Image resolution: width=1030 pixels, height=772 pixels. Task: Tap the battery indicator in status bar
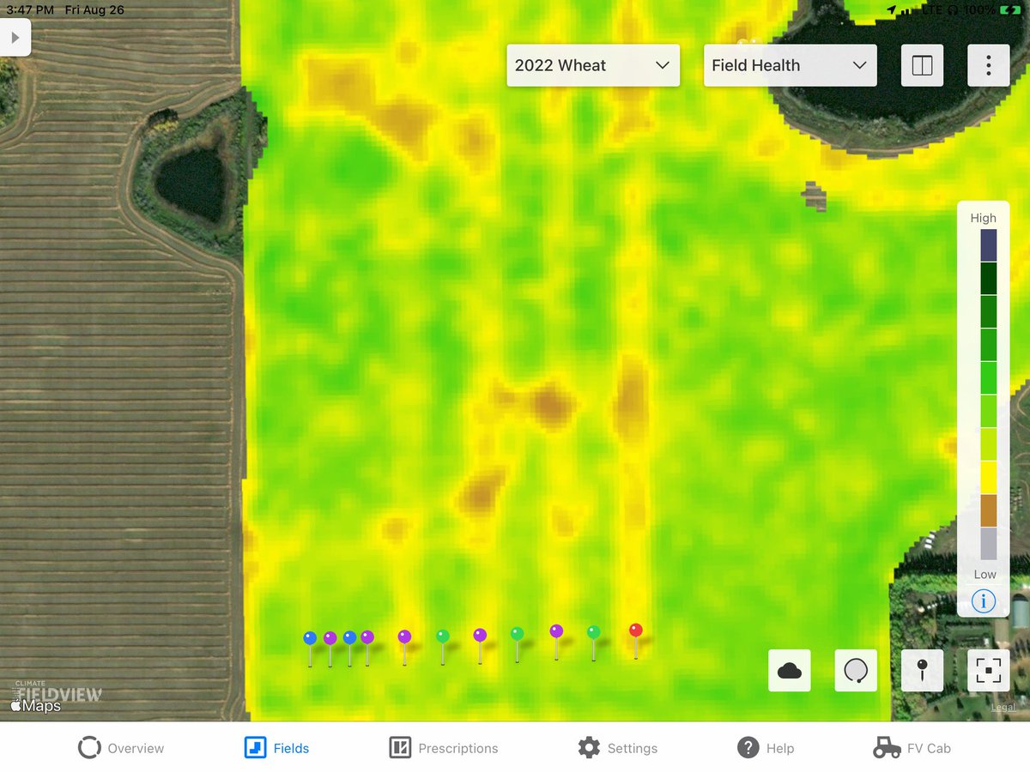coord(1009,10)
